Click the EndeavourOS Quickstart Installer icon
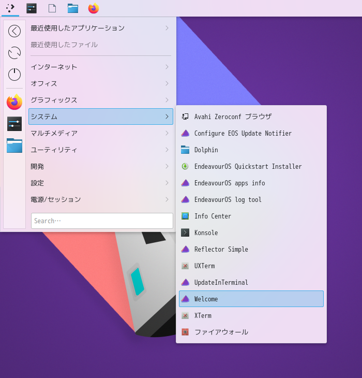The image size is (362, 378). click(x=185, y=166)
